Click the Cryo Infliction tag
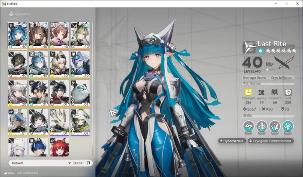 click(x=282, y=77)
